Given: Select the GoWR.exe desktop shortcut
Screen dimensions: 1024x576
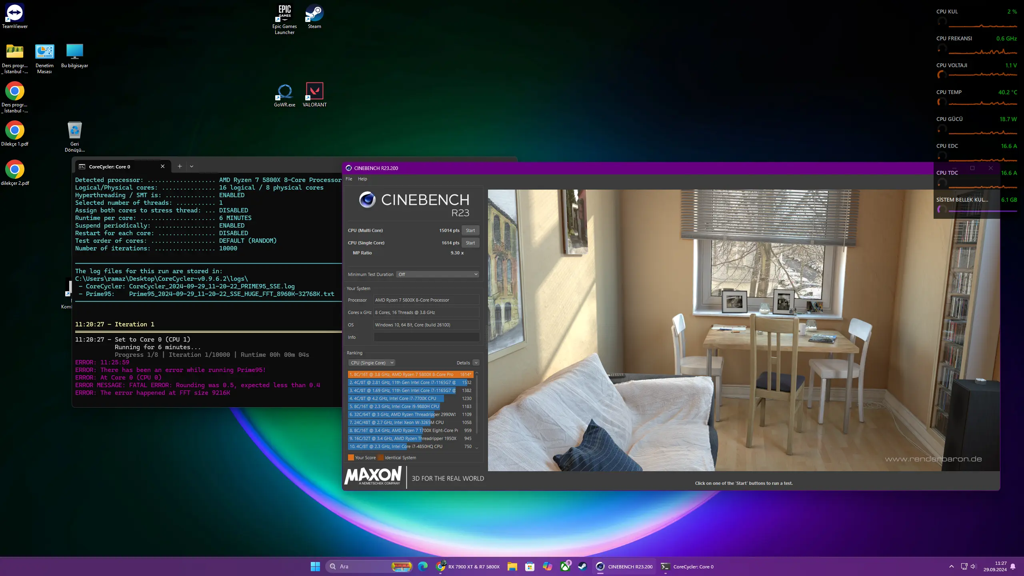Looking at the screenshot, I should [x=284, y=95].
